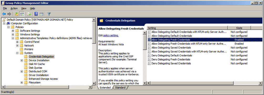Click the Export List toolbar icon

point(29,14)
